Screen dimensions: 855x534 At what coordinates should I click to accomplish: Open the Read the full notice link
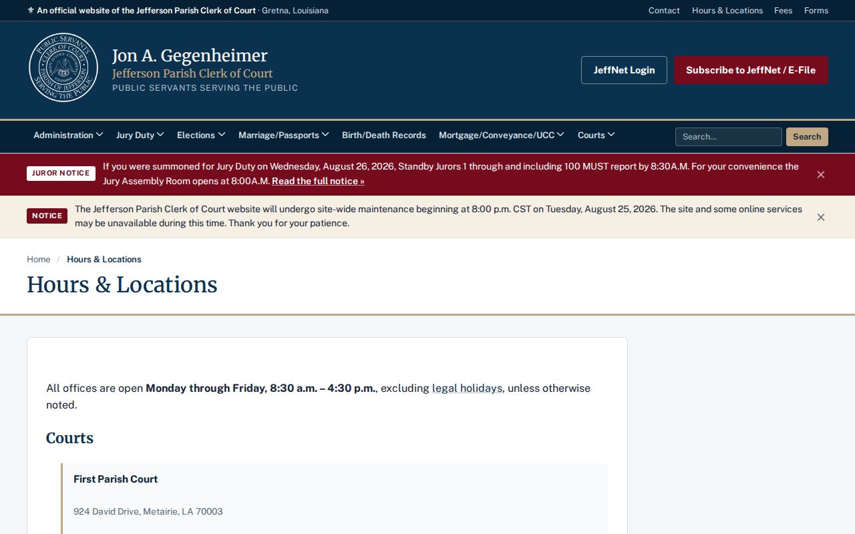coord(318,181)
